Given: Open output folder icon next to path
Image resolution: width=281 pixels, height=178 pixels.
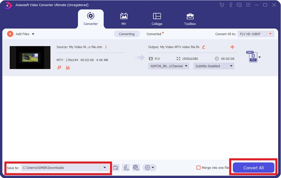Looking at the screenshot, I should point(116,168).
